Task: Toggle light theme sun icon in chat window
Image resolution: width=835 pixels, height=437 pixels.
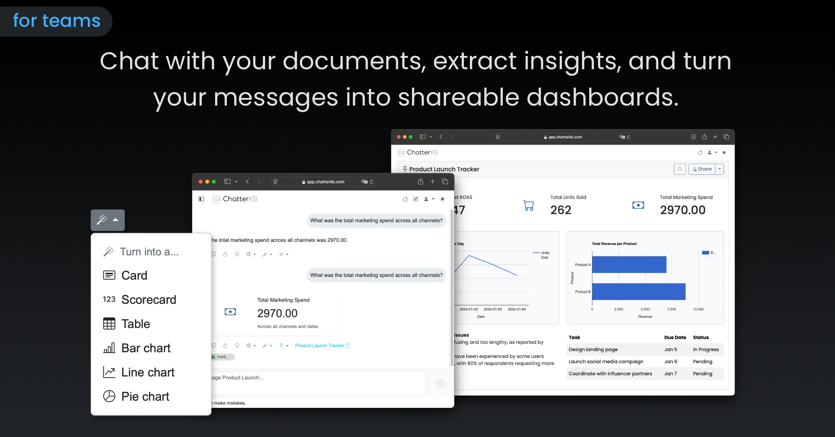Action: [442, 199]
